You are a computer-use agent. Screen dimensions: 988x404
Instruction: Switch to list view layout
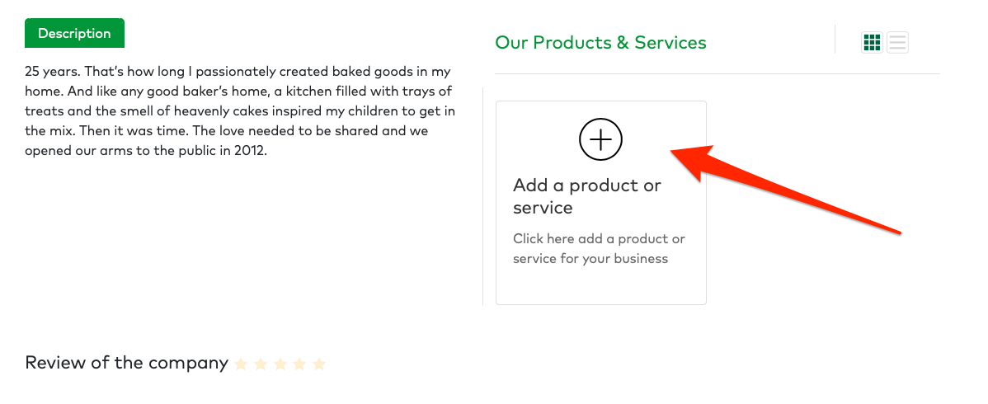(x=897, y=42)
